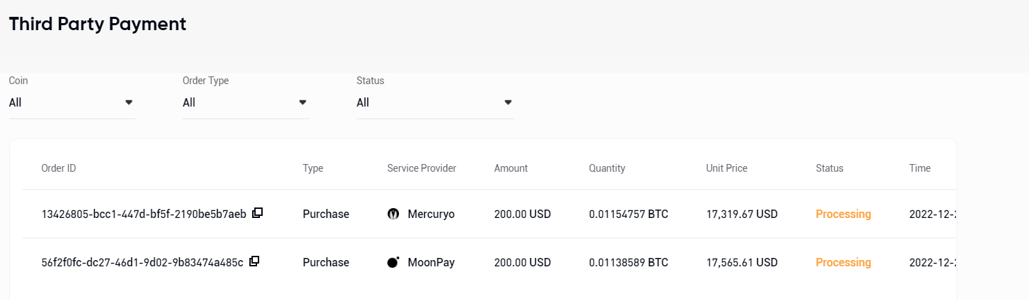
Task: Expand the Order Type dropdown
Action: click(246, 102)
